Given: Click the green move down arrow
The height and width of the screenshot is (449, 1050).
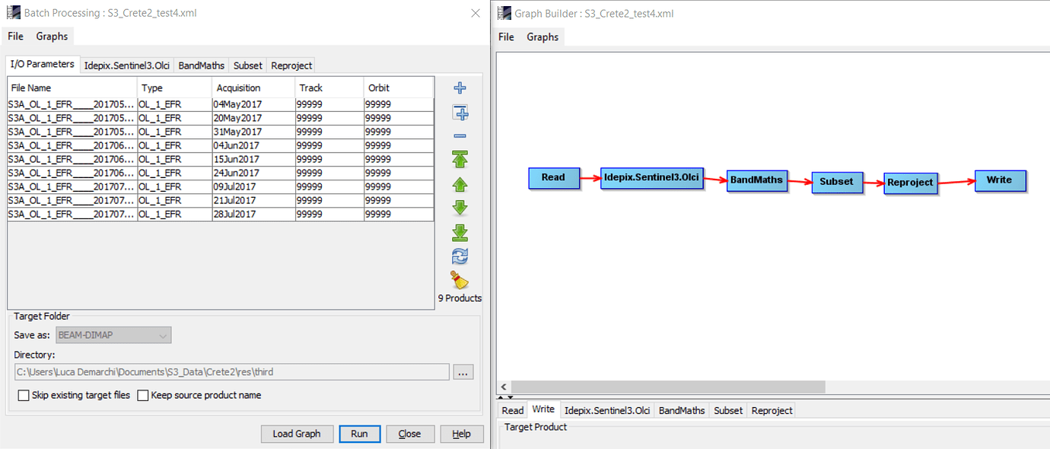Looking at the screenshot, I should [460, 208].
